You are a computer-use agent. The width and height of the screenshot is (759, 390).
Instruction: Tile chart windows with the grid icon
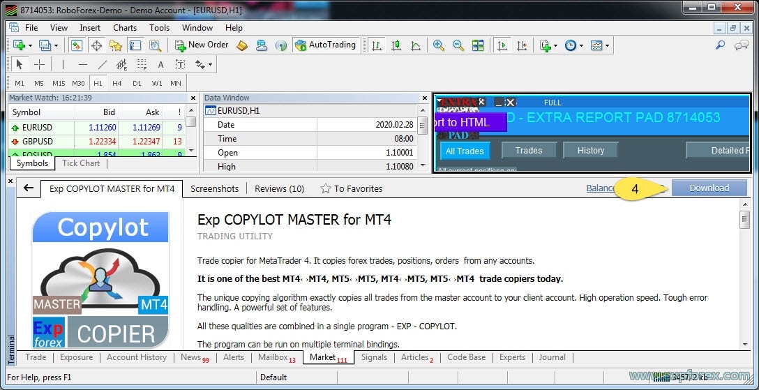pos(478,45)
